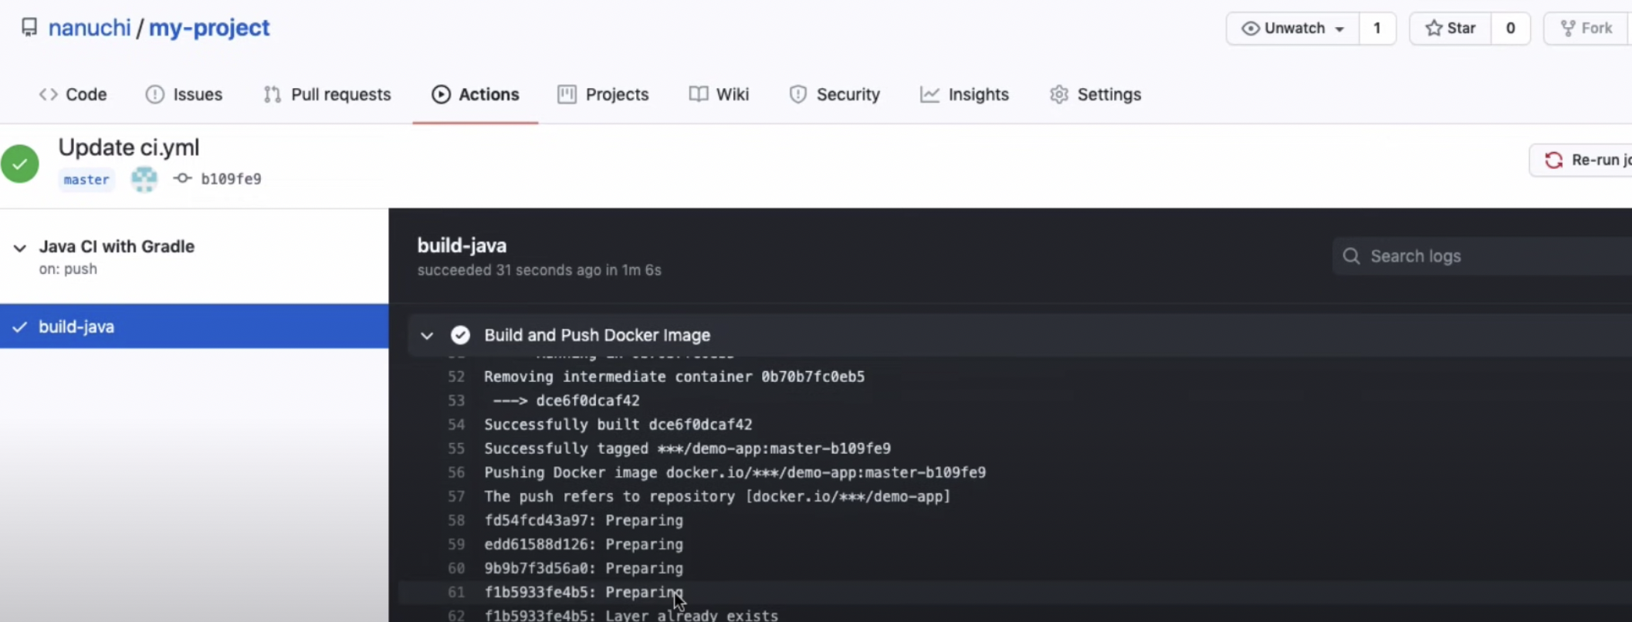Screen dimensions: 1632x622
Task: Click the repository book icon beside nanuchi
Action: (29, 28)
